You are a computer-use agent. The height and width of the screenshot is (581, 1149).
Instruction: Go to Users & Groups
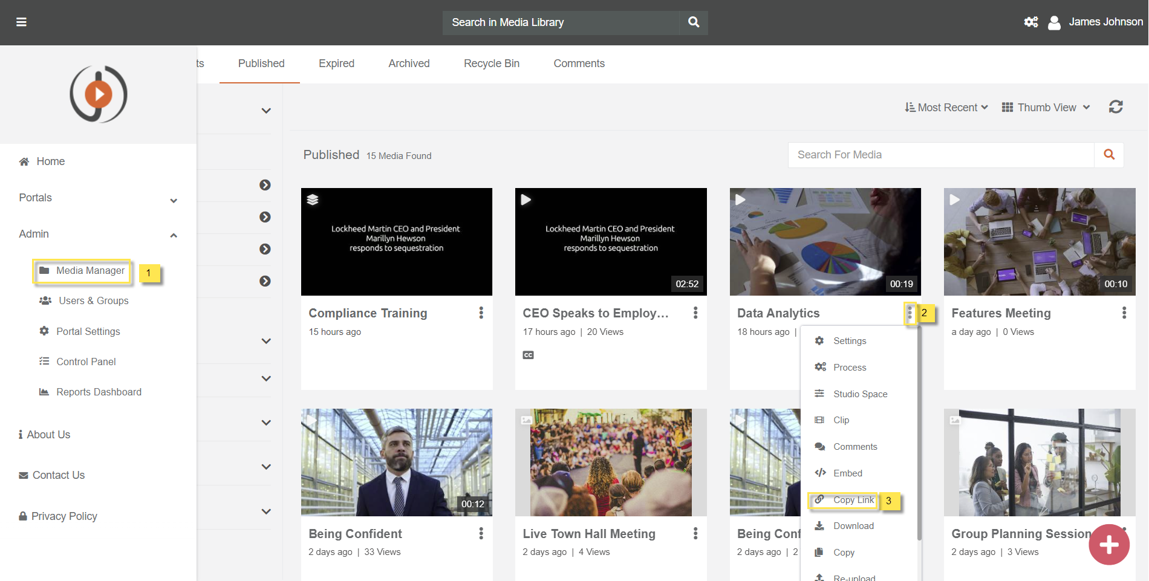pyautogui.click(x=93, y=301)
